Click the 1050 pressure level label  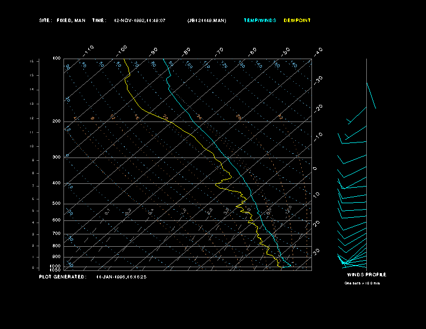pos(55,270)
